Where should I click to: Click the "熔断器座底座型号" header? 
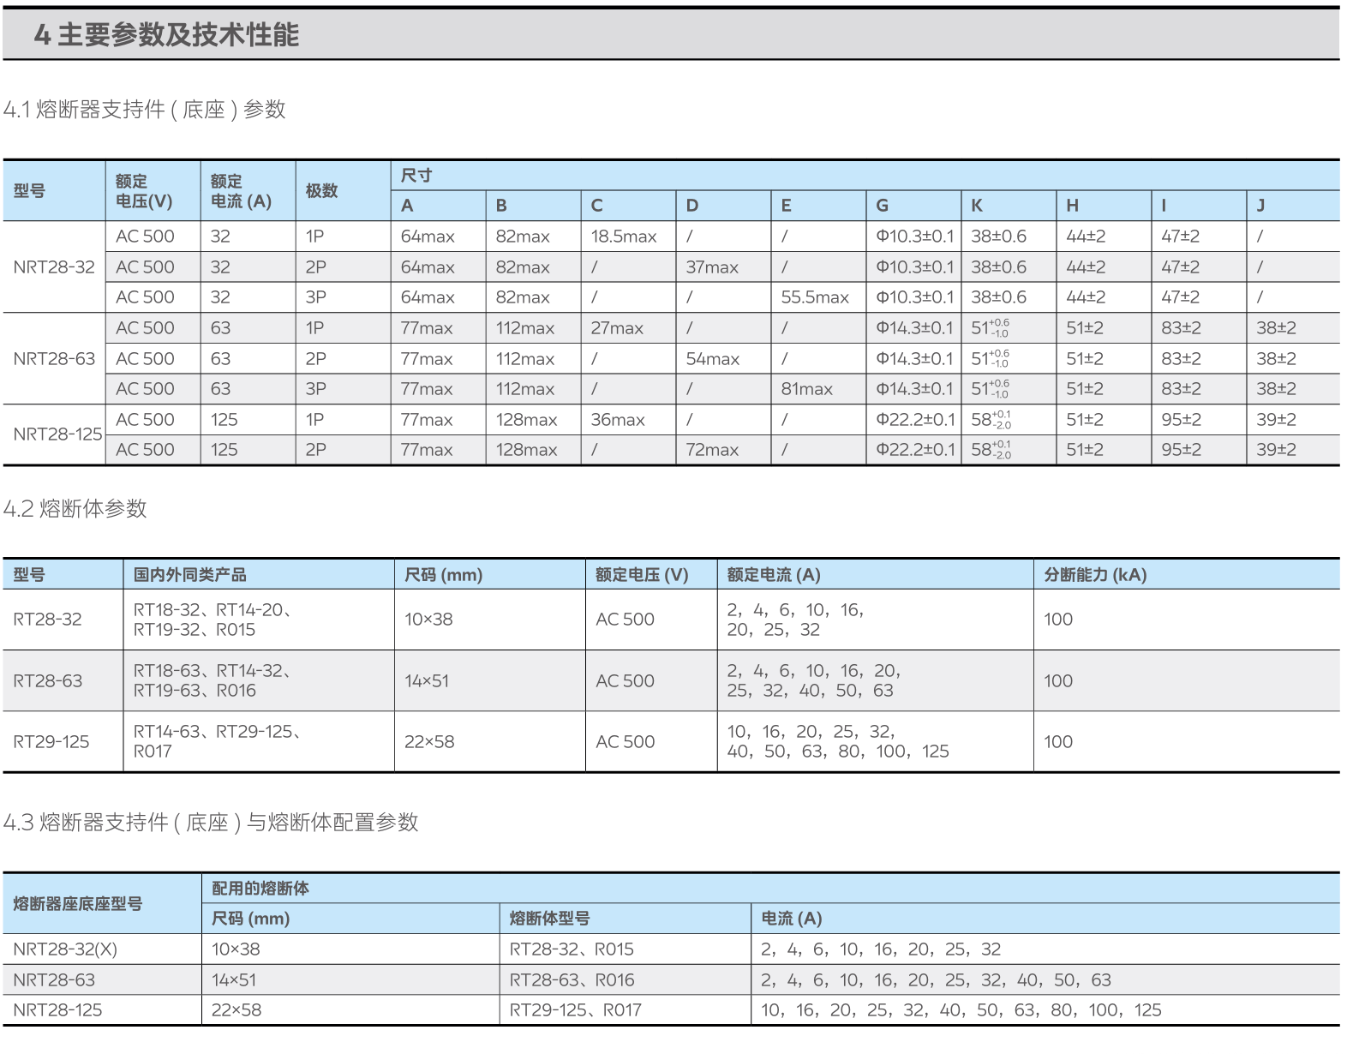coord(78,904)
